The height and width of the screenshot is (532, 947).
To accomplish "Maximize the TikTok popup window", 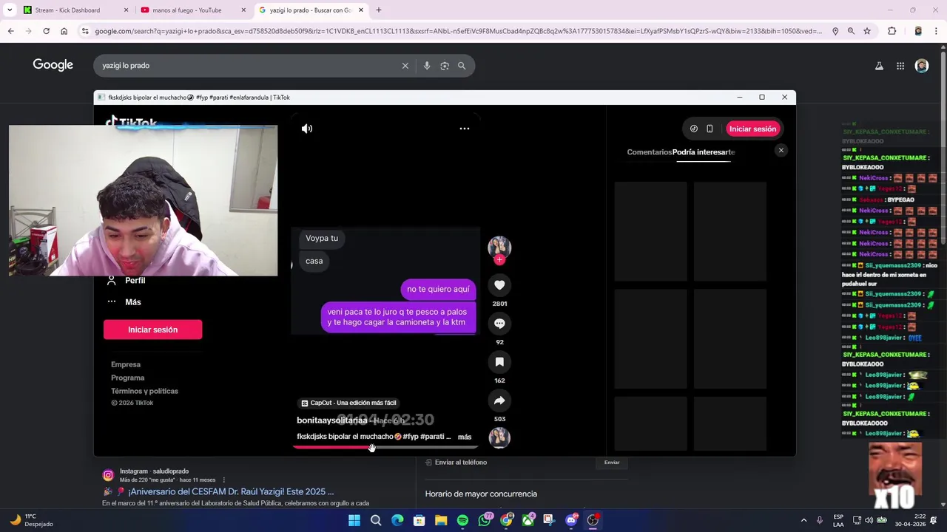I will click(761, 98).
